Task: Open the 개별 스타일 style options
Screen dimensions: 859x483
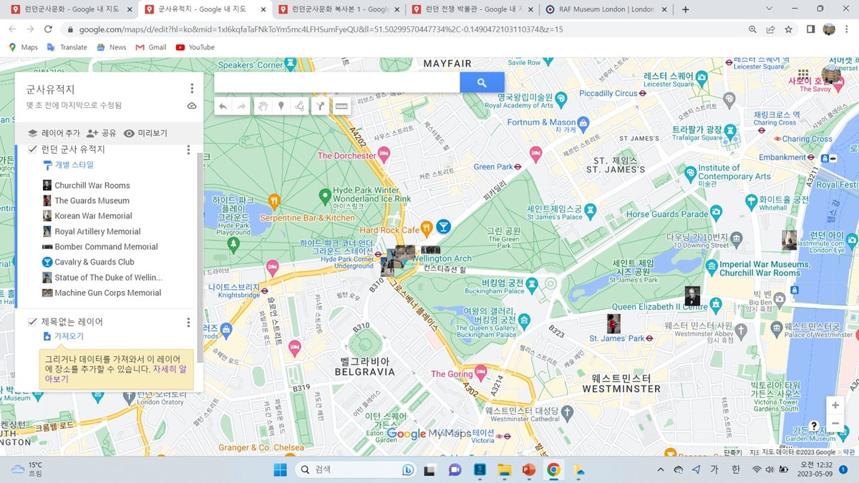Action: click(69, 165)
